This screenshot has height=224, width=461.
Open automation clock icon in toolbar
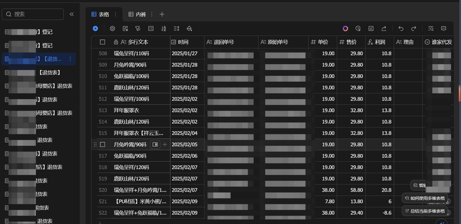click(x=358, y=29)
